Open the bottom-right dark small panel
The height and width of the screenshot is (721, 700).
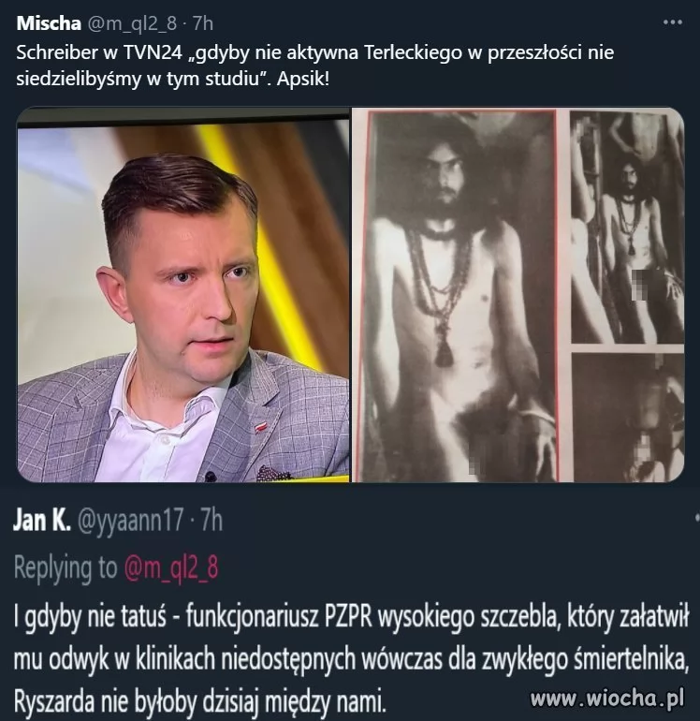[627, 418]
